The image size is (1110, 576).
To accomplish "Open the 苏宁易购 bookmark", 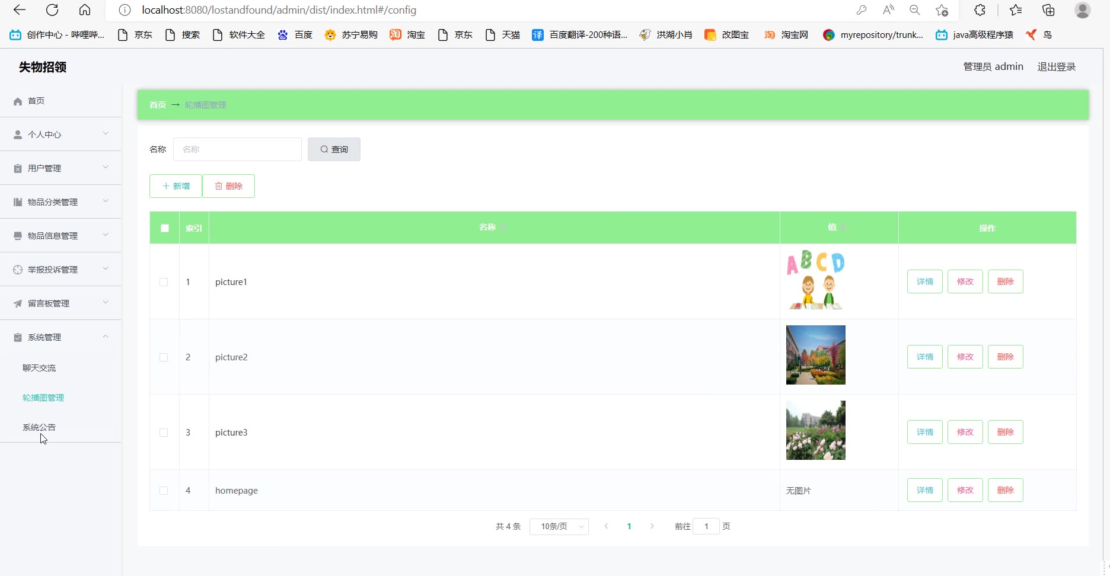I will pos(351,35).
